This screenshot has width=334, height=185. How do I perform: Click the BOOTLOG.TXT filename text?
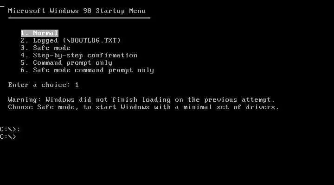coord(94,40)
